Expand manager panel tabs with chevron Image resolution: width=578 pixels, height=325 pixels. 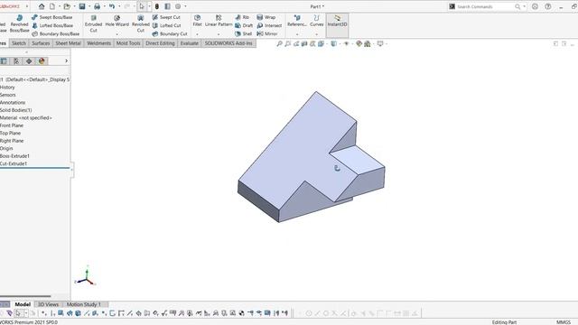(66, 60)
